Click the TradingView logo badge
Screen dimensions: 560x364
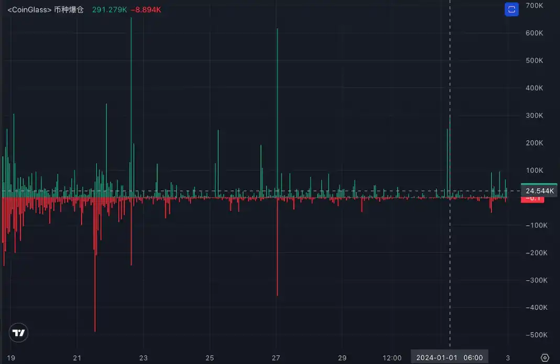coord(19,333)
